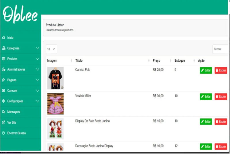Click the Categorias sitemap icon
230x154 pixels.
pos(3,48)
